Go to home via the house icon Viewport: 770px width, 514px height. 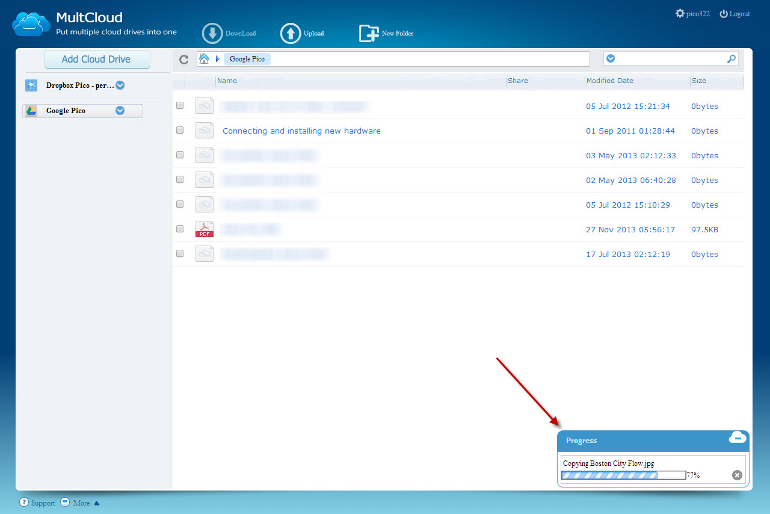(205, 58)
